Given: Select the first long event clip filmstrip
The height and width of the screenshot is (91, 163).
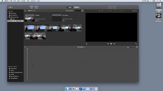Looking at the screenshot, I should coord(53,28).
